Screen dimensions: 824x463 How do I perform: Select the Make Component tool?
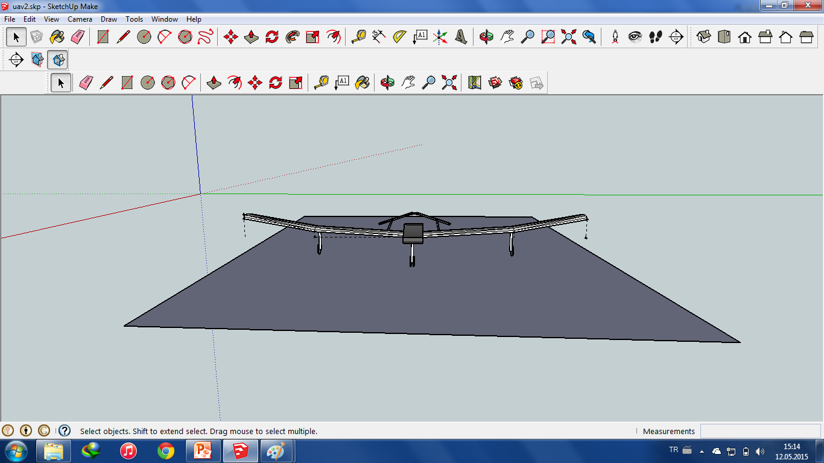pos(36,37)
